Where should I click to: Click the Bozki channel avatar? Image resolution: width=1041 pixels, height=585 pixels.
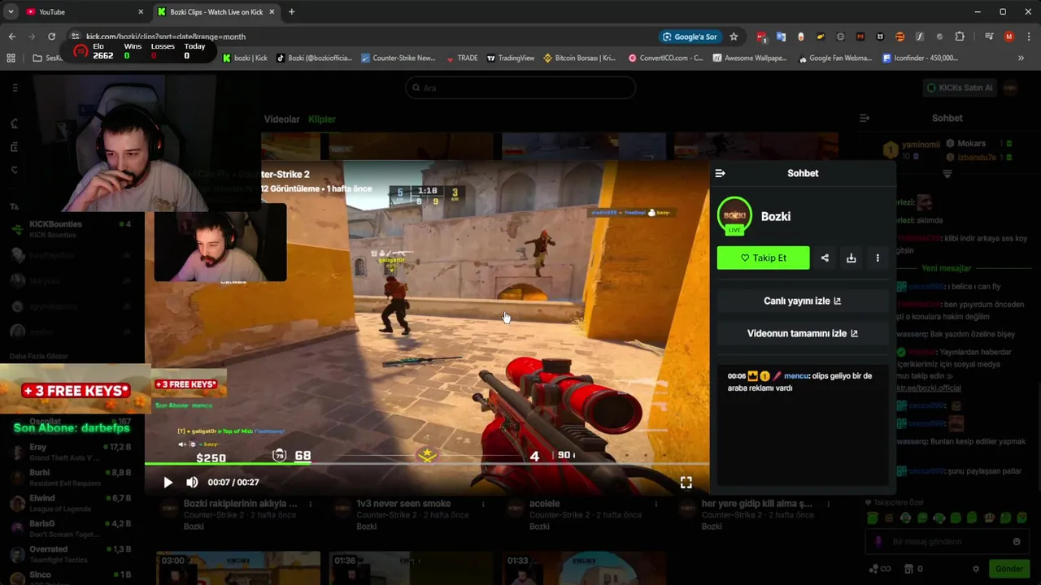point(734,215)
